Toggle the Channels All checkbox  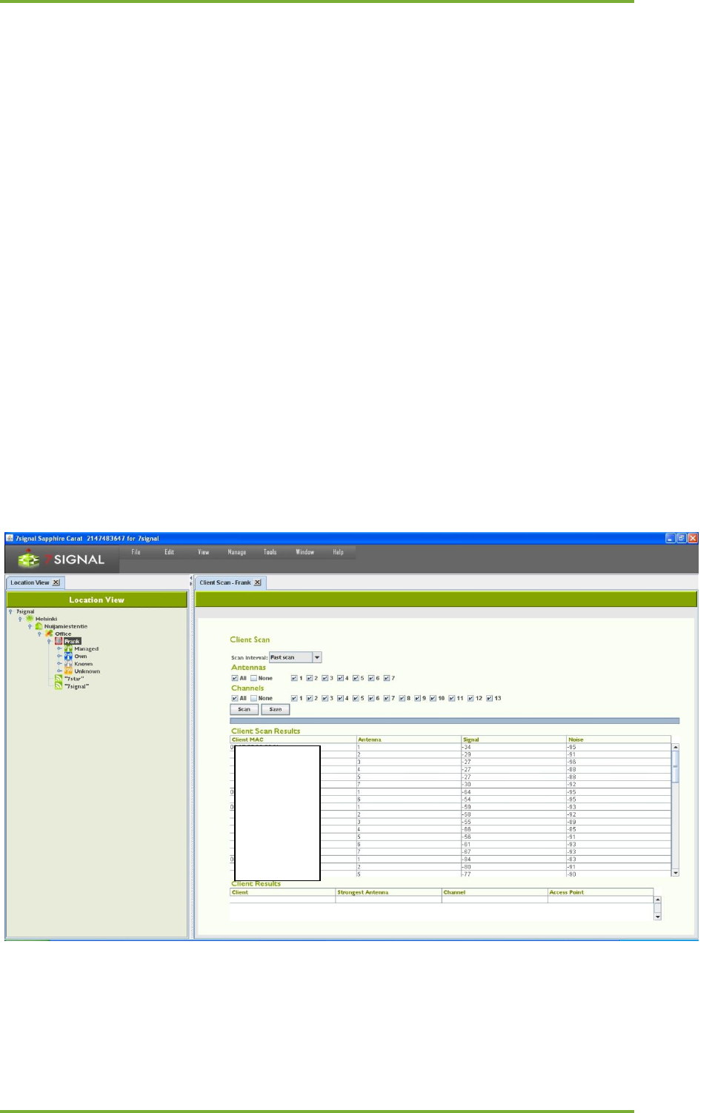click(235, 698)
